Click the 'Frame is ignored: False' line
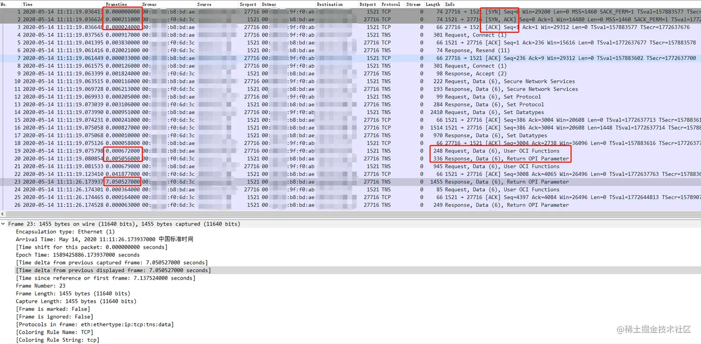The width and height of the screenshot is (701, 344). [54, 317]
